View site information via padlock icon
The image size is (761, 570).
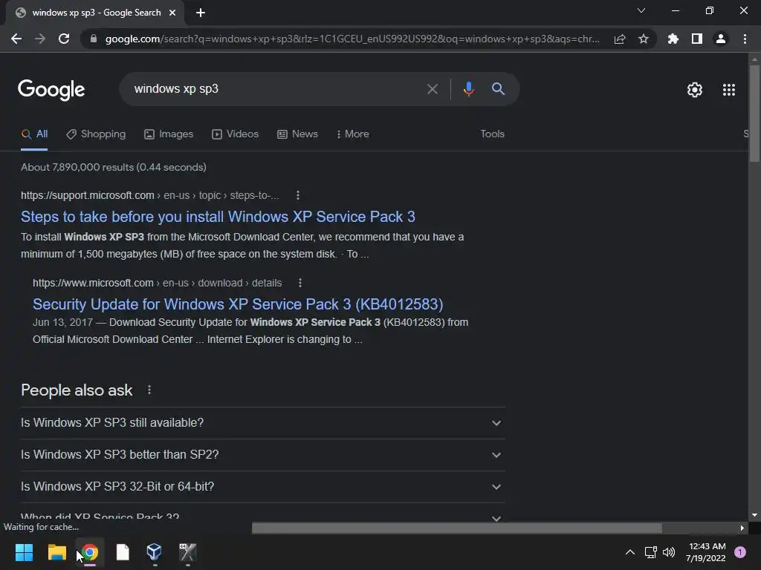pos(94,39)
